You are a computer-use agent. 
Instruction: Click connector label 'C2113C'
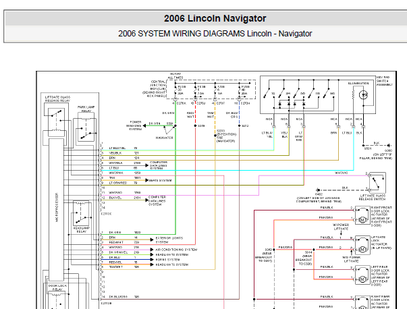pyautogui.click(x=106, y=214)
